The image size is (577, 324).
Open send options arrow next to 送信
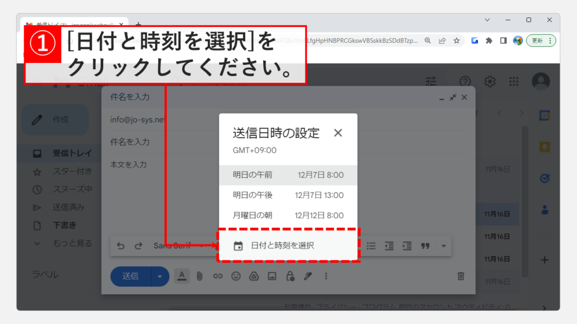161,276
